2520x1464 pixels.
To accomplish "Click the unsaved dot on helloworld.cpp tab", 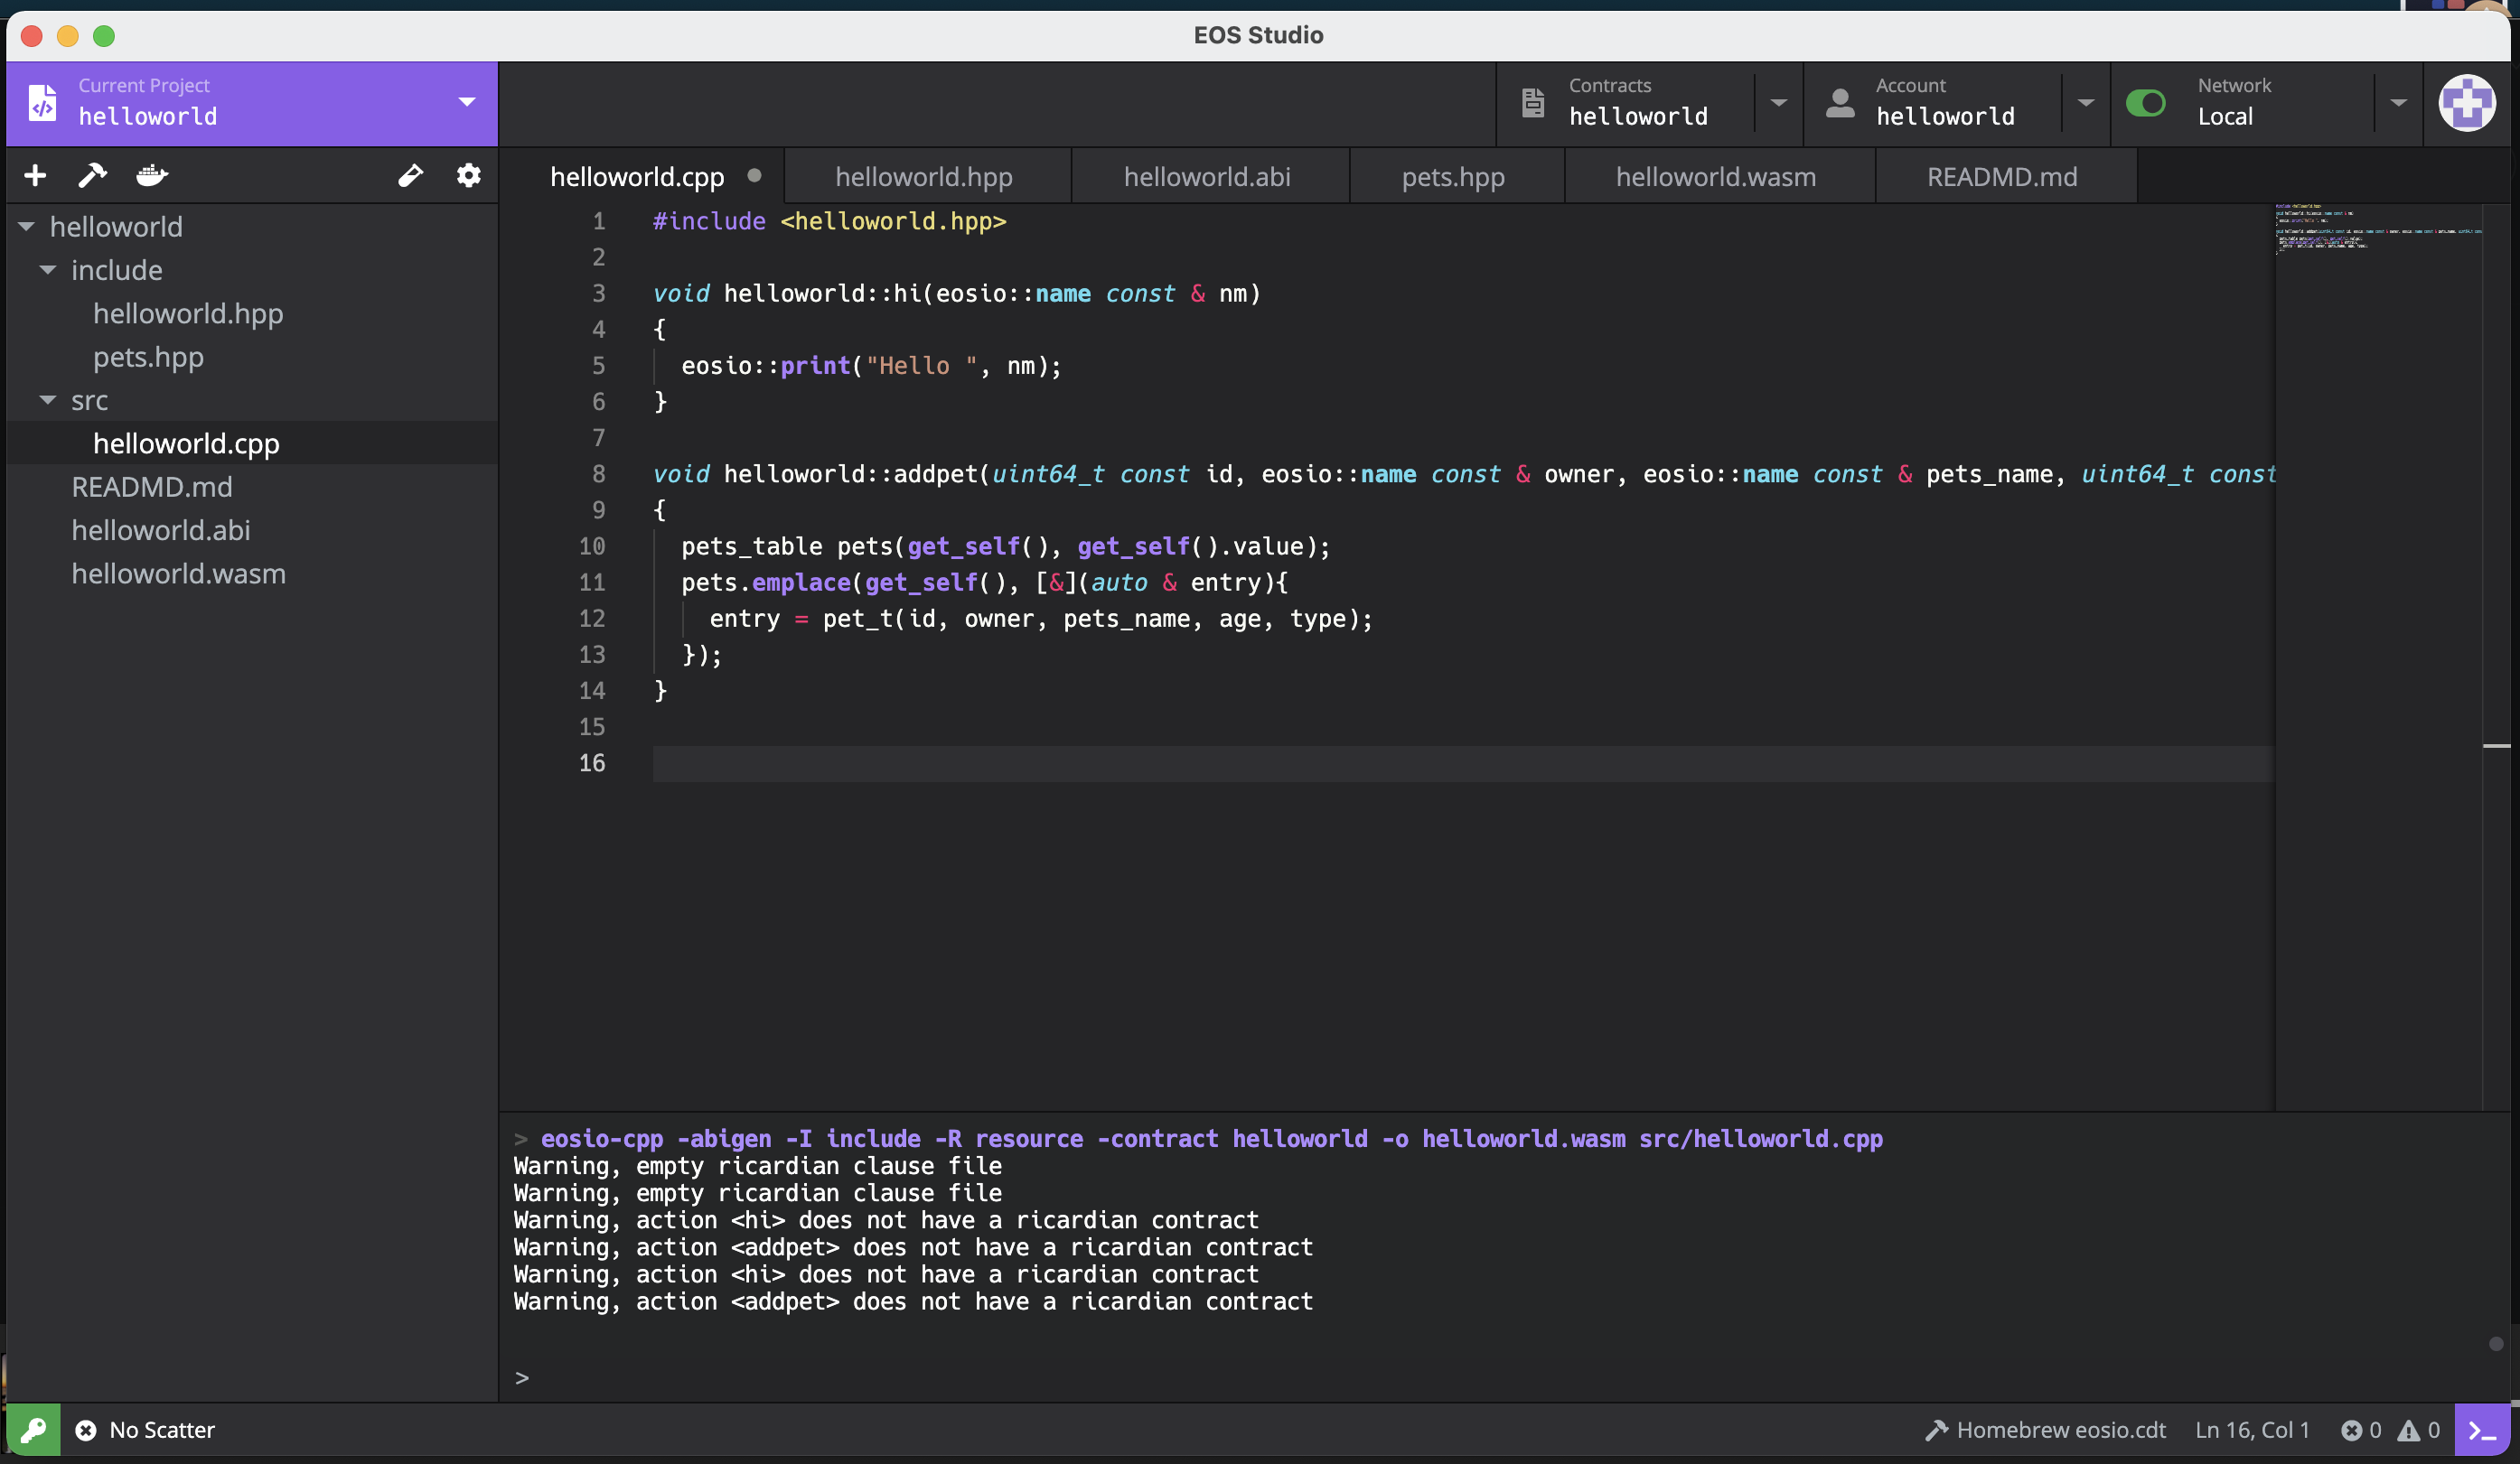I will (754, 175).
